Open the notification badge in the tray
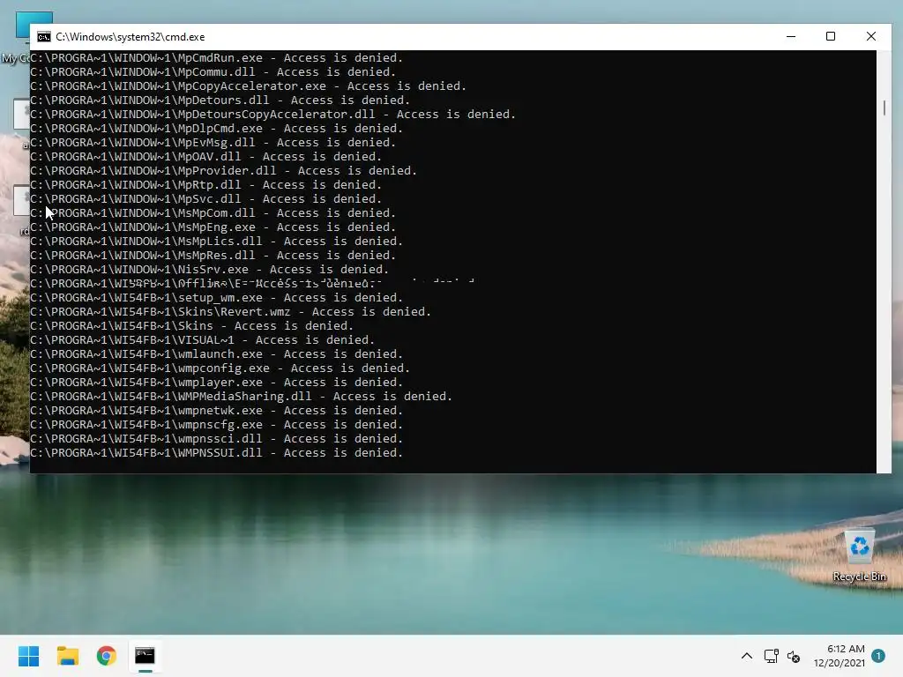The height and width of the screenshot is (677, 903). 878,655
